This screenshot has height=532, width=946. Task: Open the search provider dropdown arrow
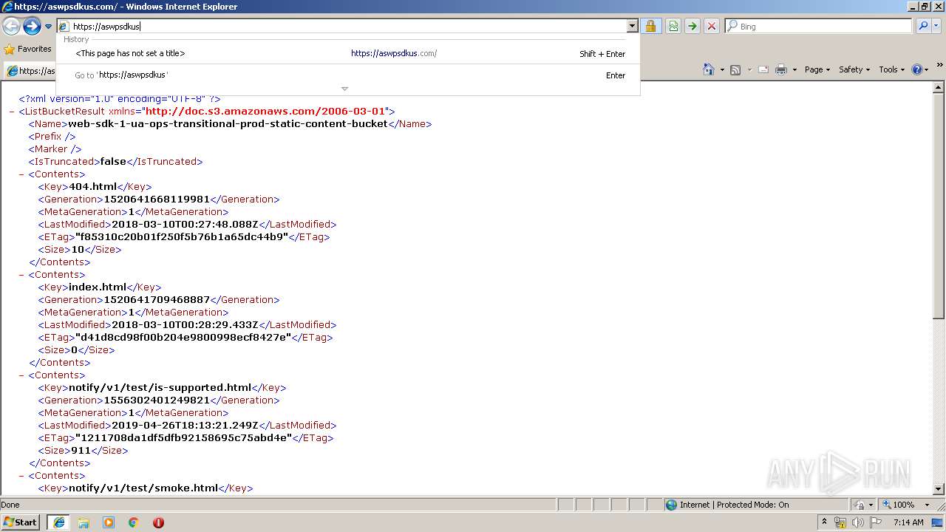(937, 26)
